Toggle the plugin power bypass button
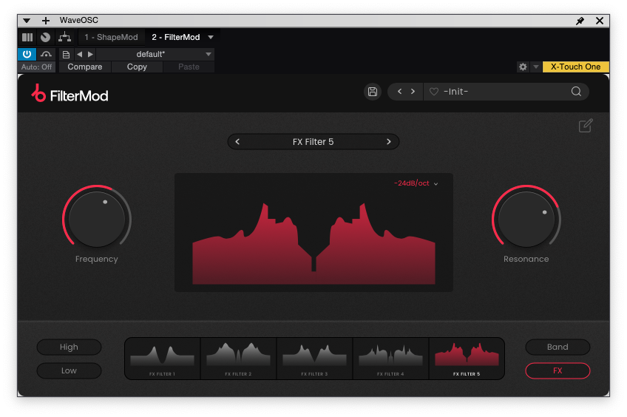The height and width of the screenshot is (417, 627). pyautogui.click(x=27, y=54)
